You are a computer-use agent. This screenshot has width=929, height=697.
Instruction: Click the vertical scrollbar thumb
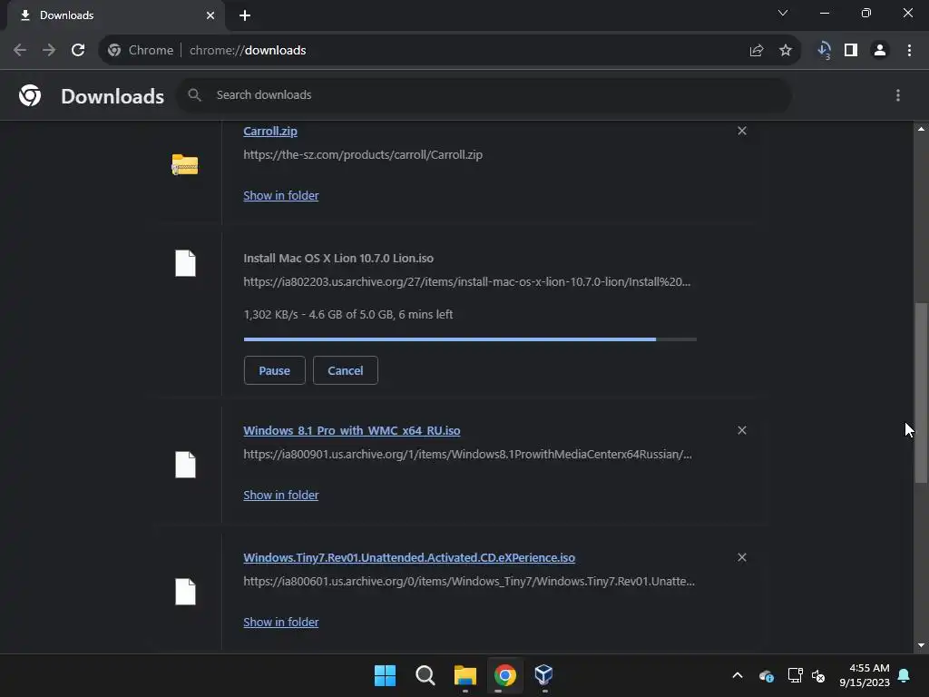click(921, 392)
